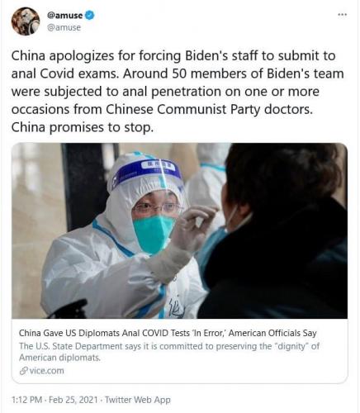
Task: Open the three-dot more options menu
Action: point(342,15)
